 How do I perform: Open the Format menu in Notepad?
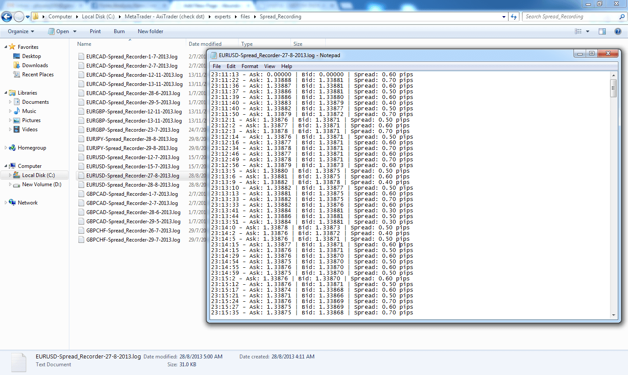coord(249,66)
